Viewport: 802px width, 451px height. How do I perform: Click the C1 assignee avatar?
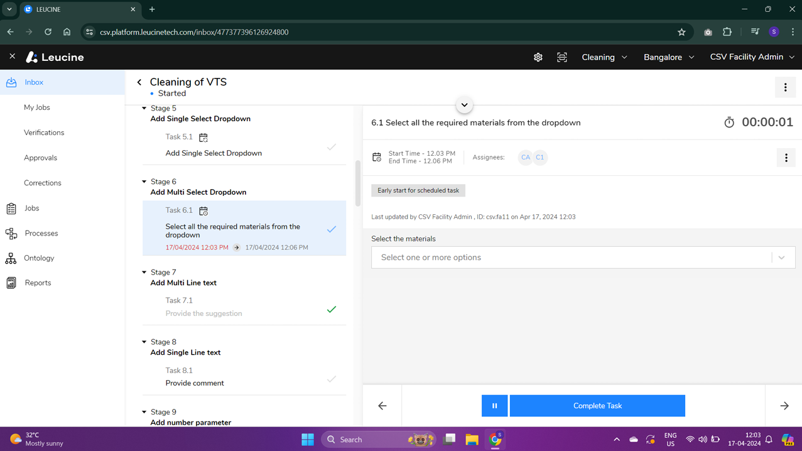pyautogui.click(x=539, y=158)
